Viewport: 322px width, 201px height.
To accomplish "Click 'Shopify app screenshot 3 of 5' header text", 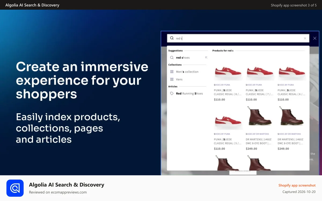I will tap(294, 5).
